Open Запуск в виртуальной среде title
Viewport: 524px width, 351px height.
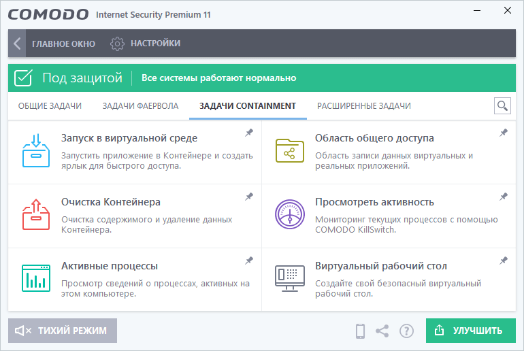pos(129,138)
